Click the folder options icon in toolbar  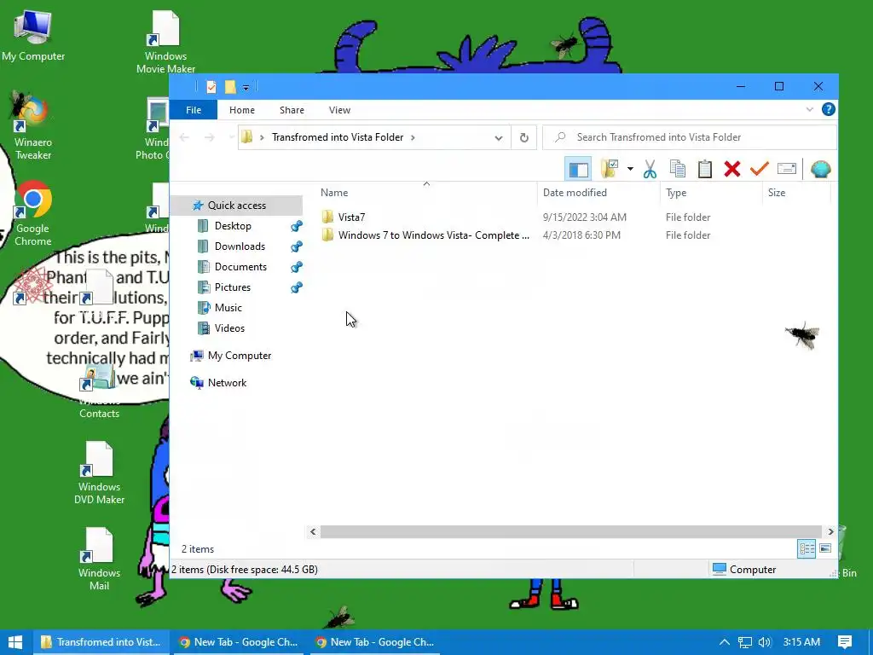click(x=610, y=168)
